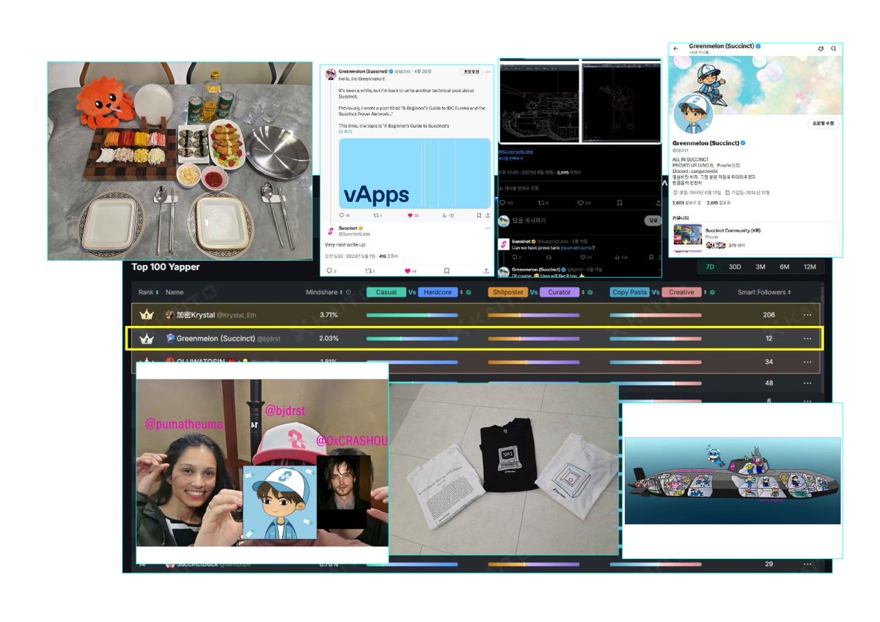Expand vApps tweet with 더 보기 link
Screen dimensions: 880x622
click(345, 132)
